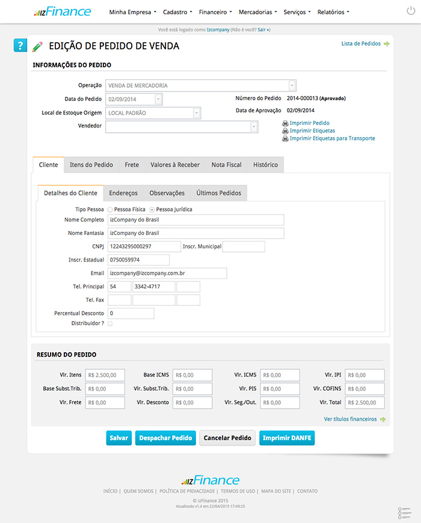
Task: Click the printer icon beside Imprimir Pedido
Action: (x=285, y=123)
